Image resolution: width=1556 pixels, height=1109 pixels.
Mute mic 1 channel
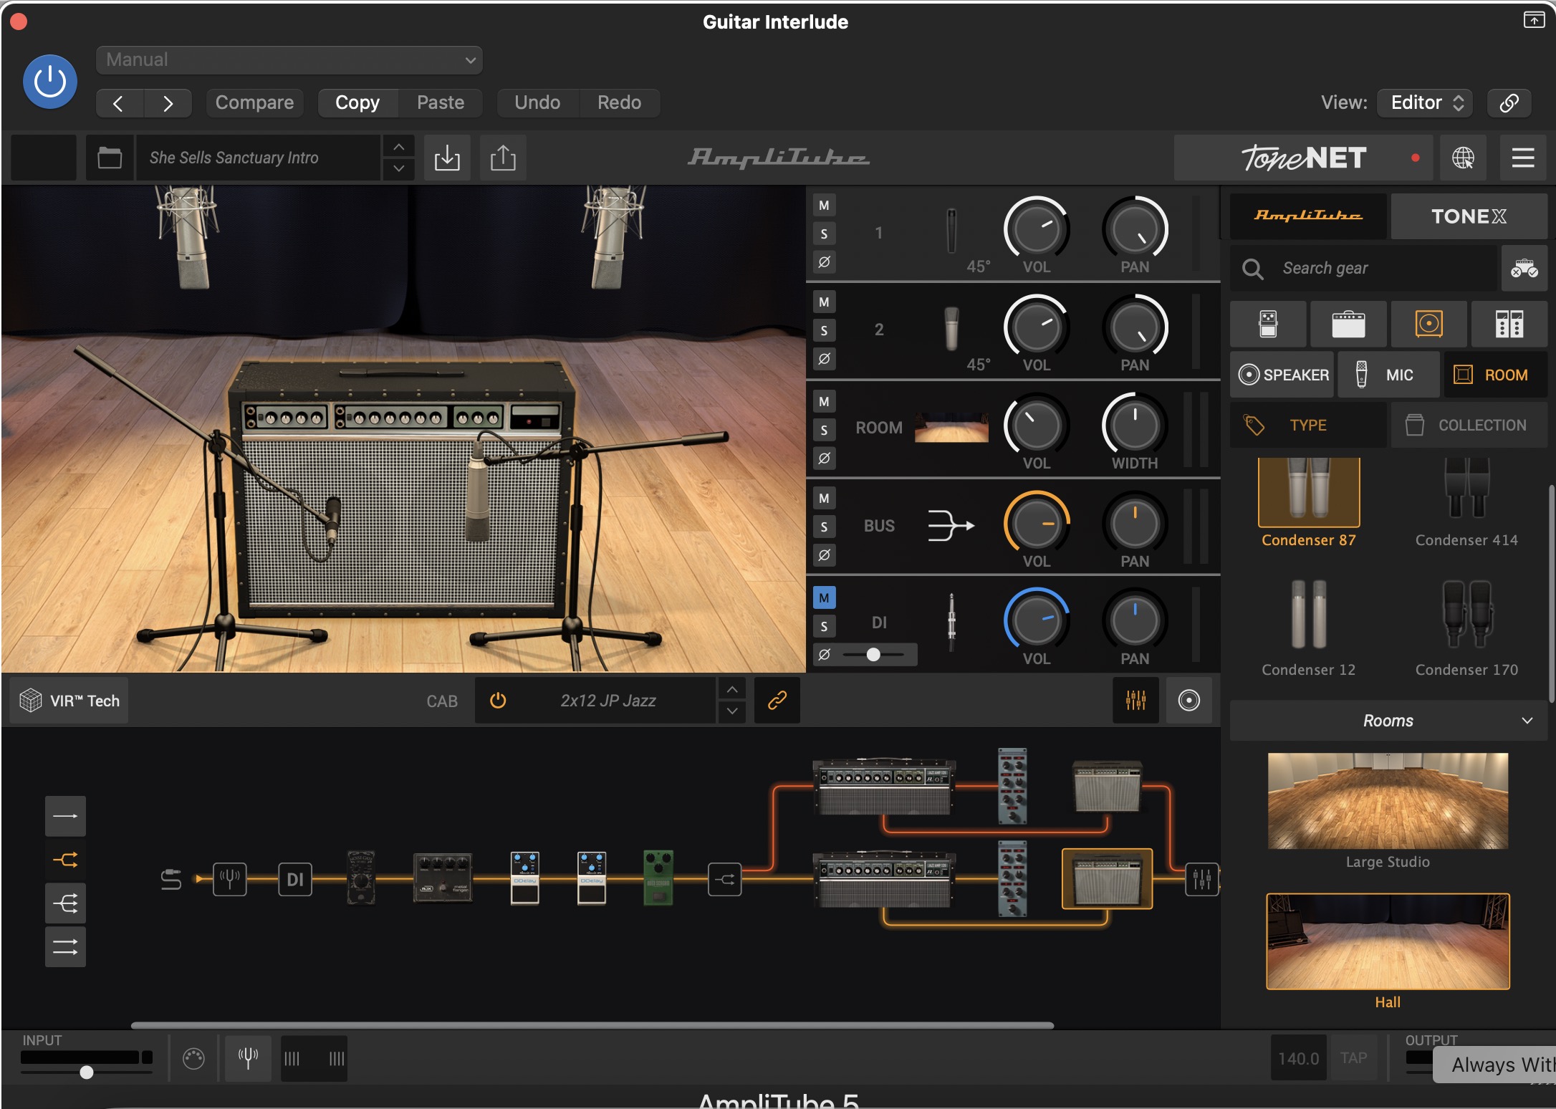(x=824, y=206)
